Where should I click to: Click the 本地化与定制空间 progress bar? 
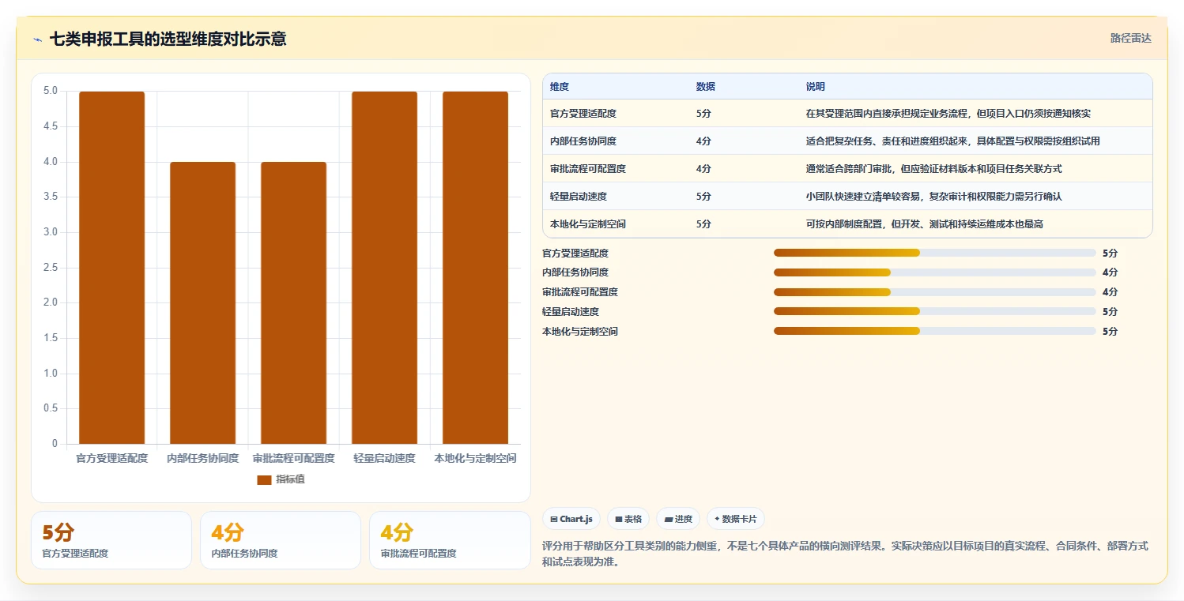pyautogui.click(x=935, y=331)
